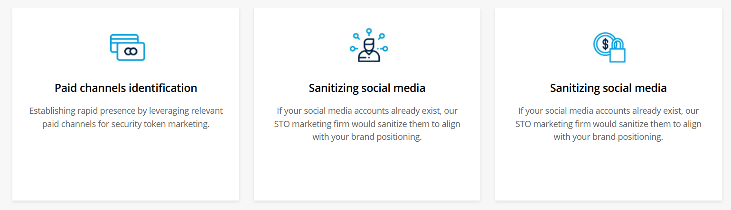Click "with your brand positioning" in middle card

tap(367, 137)
